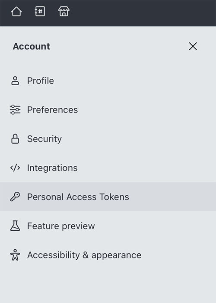Image resolution: width=216 pixels, height=303 pixels.
Task: Click the Integrations code icon
Action: pos(15,168)
